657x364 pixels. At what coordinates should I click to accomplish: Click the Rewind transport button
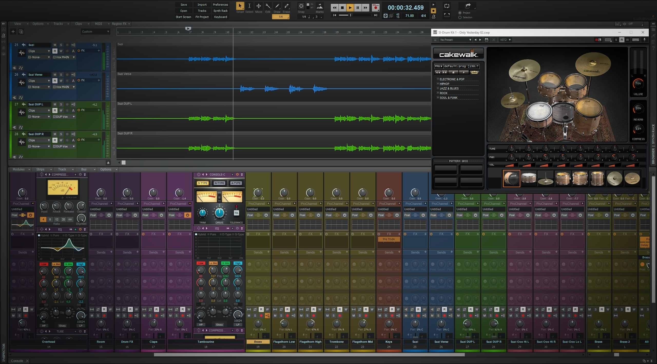click(x=334, y=8)
